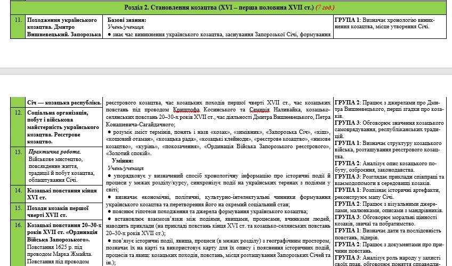This screenshot has height=266, width=452.
Task: Click the topic 'Походження українського козацтва'
Action: coord(62,23)
